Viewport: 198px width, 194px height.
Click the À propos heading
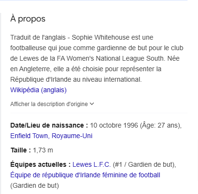(28, 19)
